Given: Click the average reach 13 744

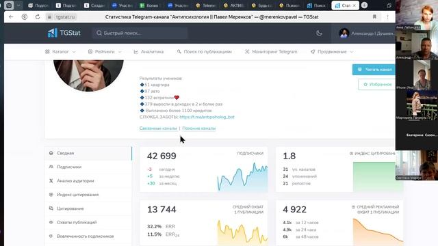Looking at the screenshot, I should coord(162,210).
